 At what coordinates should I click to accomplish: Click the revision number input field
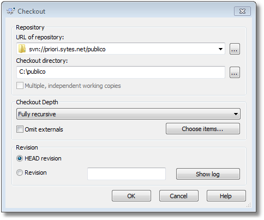(127, 174)
